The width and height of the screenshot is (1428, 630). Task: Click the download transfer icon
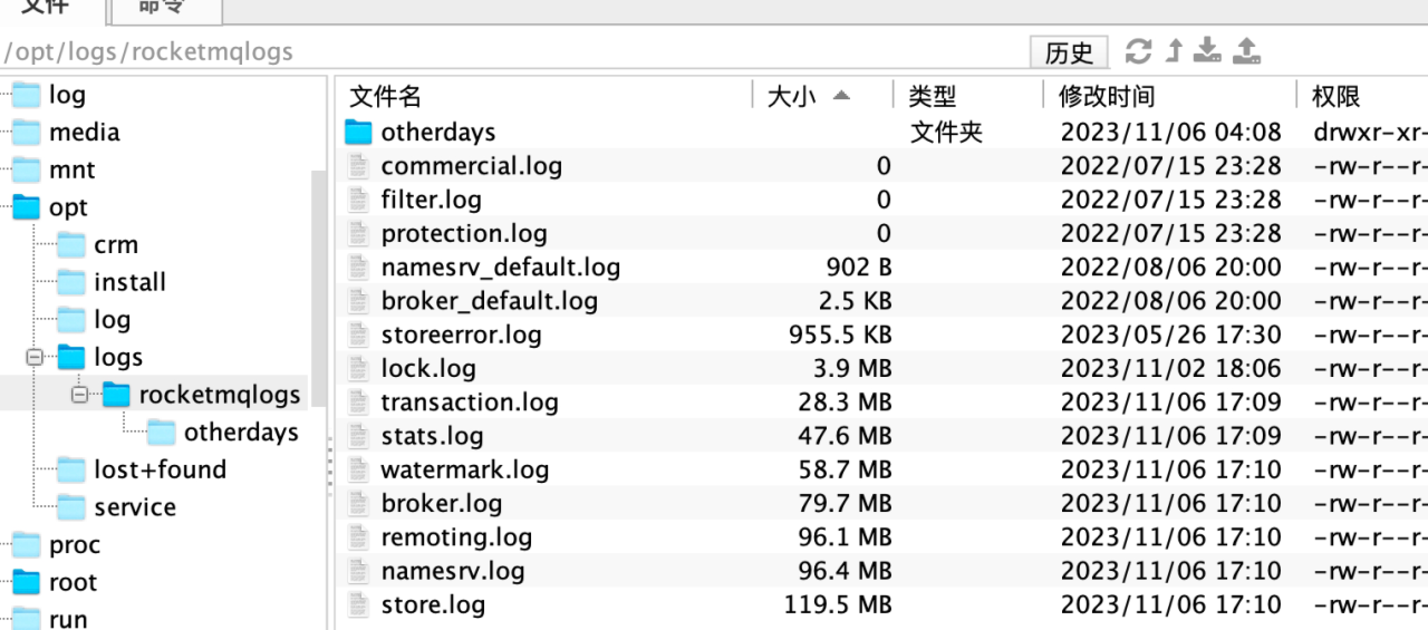coord(1208,51)
